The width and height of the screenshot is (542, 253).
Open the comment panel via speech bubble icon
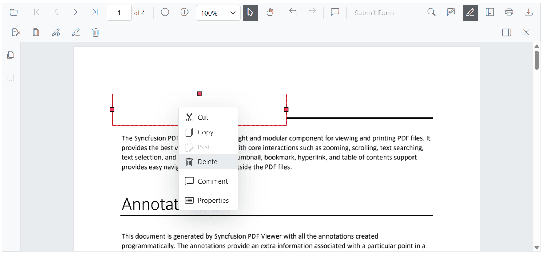pyautogui.click(x=335, y=12)
